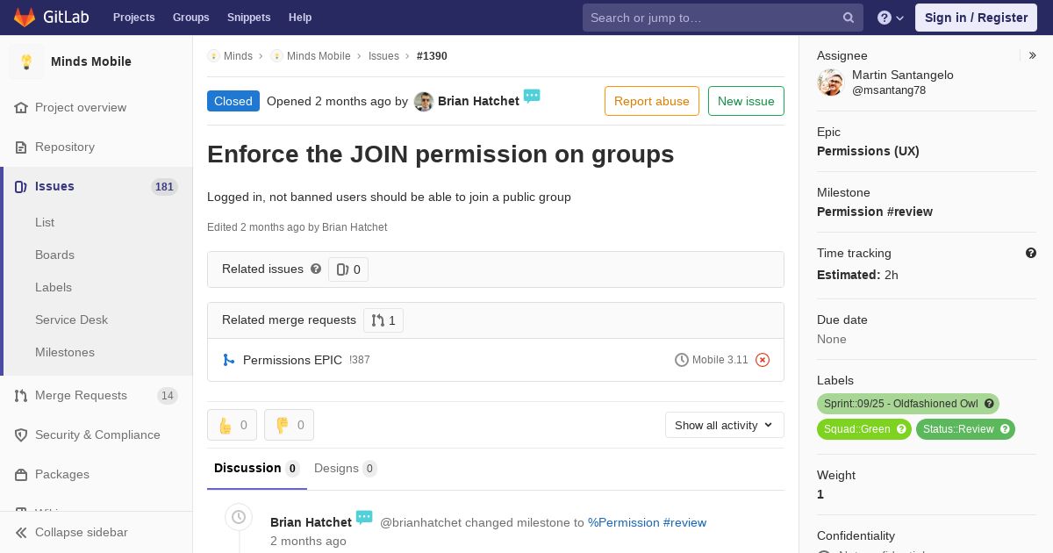Viewport: 1053px width, 553px height.
Task: Click related merge requests count icon
Action: click(x=378, y=320)
